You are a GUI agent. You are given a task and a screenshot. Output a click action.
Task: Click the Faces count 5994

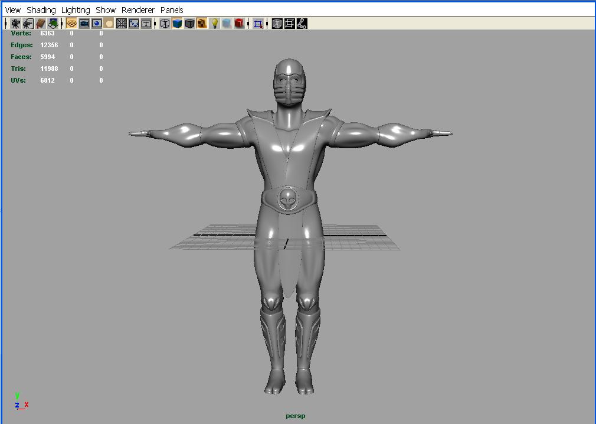click(x=48, y=57)
